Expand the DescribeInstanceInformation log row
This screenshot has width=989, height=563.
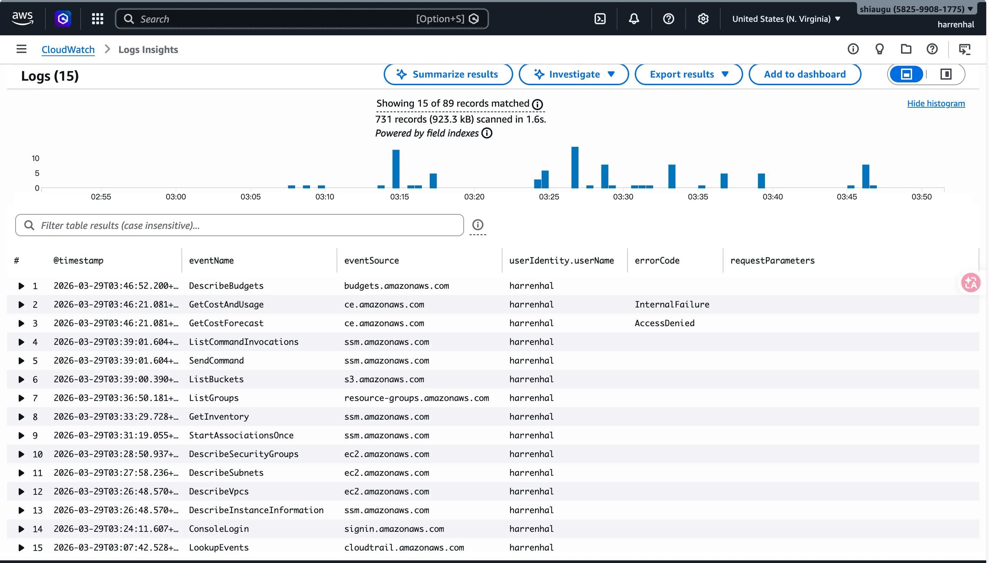point(21,510)
